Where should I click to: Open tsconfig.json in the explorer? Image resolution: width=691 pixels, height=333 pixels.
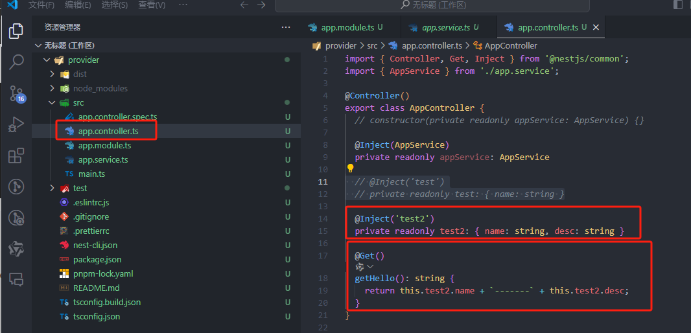(x=97, y=317)
